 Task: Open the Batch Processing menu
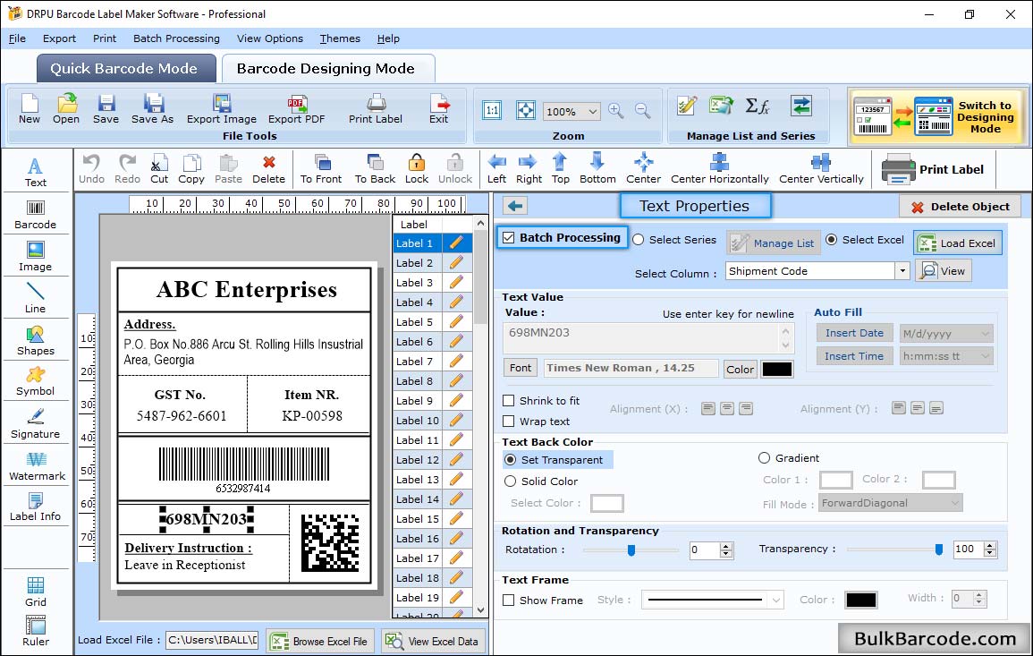pyautogui.click(x=176, y=38)
